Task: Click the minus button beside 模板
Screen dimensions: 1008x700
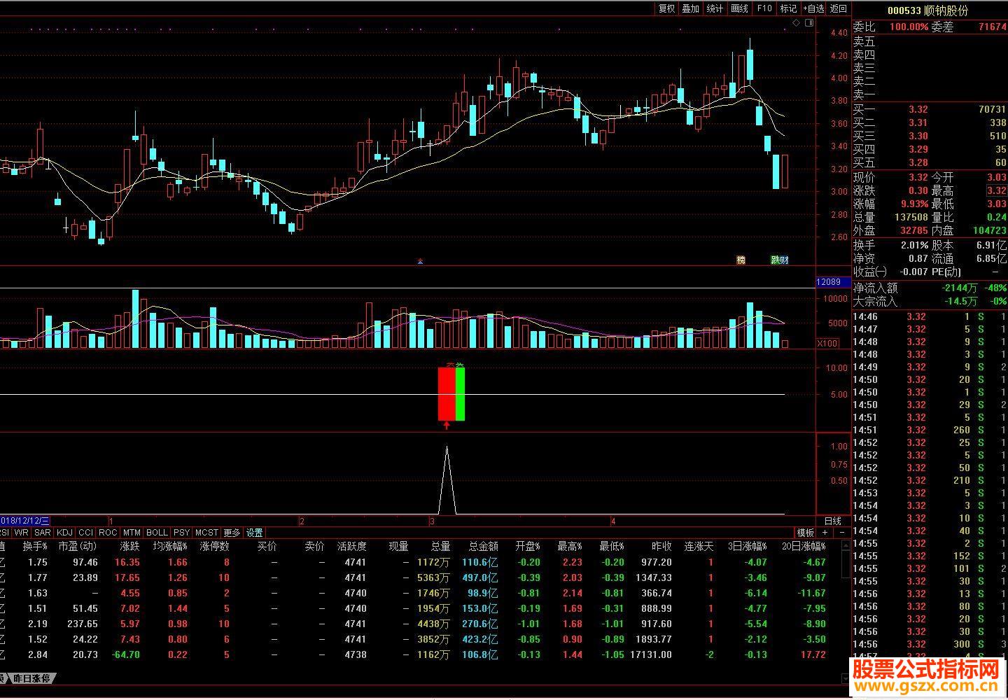Action: 842,533
